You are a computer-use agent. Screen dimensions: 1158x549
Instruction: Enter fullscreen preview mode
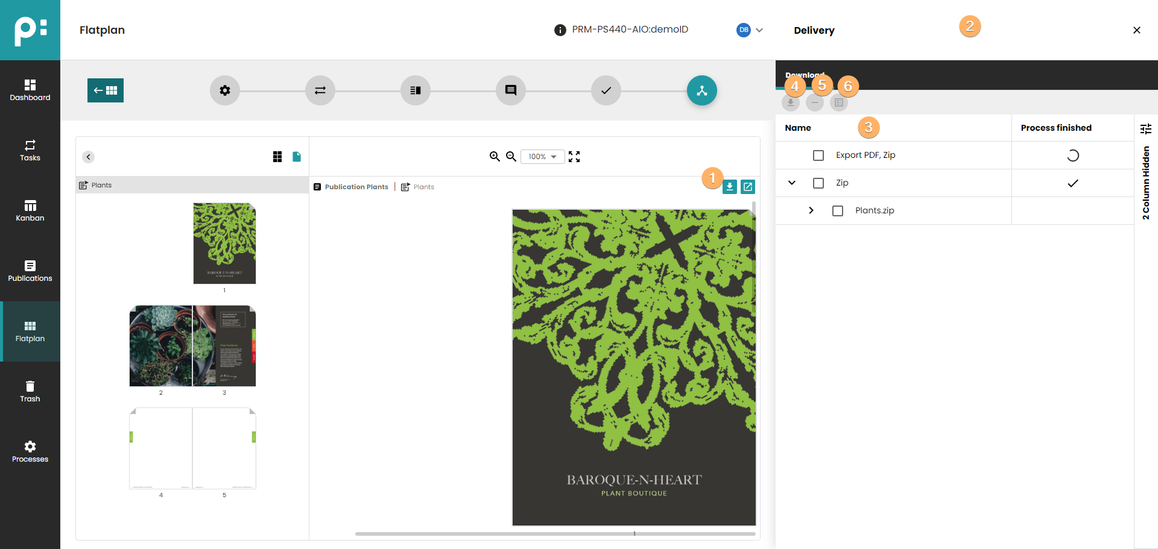click(574, 157)
